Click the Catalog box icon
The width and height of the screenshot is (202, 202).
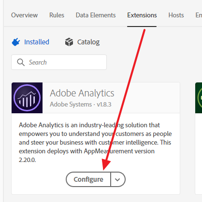[69, 42]
